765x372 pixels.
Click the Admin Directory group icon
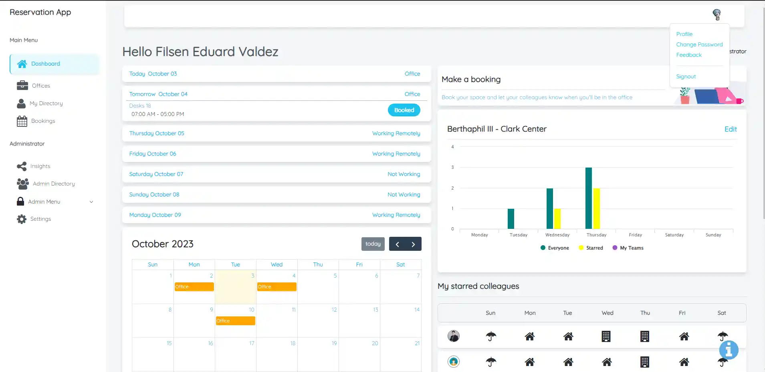pyautogui.click(x=23, y=184)
